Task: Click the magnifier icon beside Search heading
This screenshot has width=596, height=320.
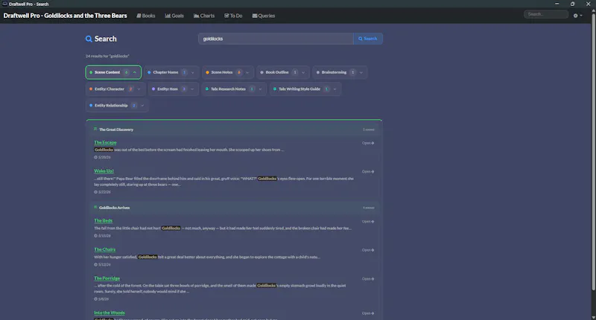Action: point(89,39)
